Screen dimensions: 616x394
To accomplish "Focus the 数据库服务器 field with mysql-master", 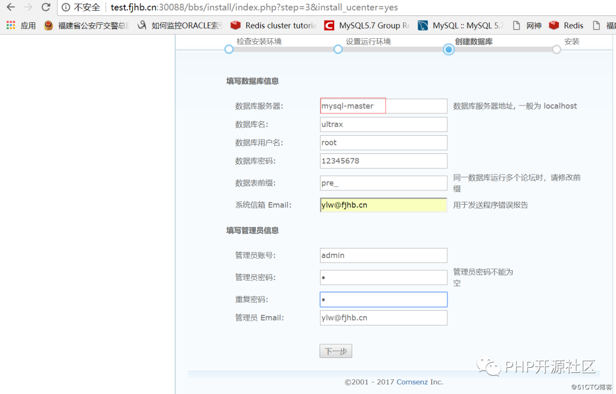I will click(383, 106).
